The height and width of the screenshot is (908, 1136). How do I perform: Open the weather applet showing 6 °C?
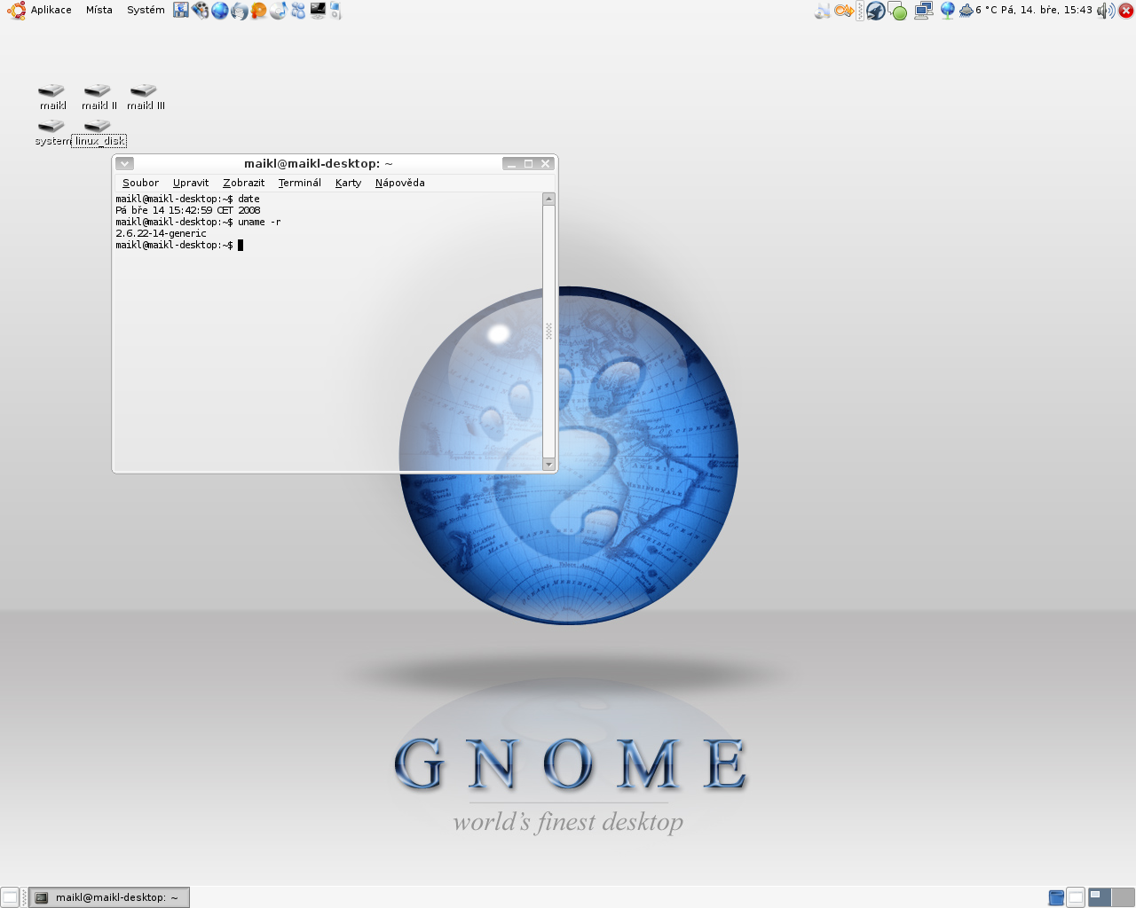coord(978,11)
